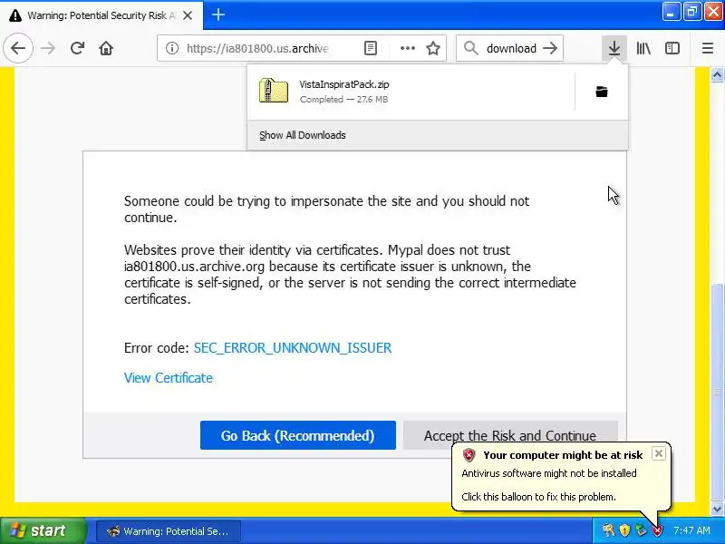Click scrollbar up arrow

pos(717,74)
